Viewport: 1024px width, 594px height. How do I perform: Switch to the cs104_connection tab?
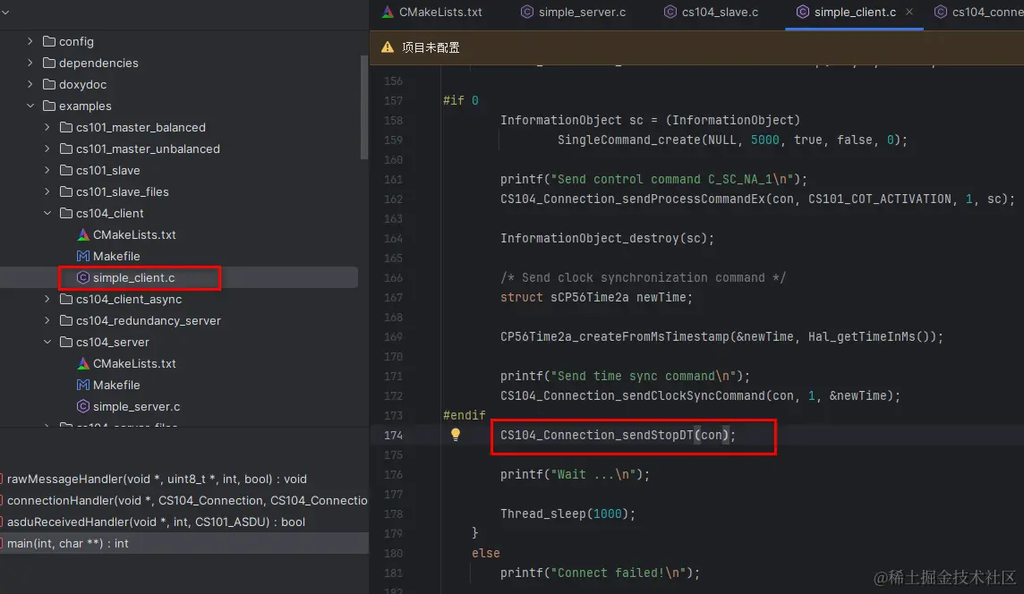[977, 12]
